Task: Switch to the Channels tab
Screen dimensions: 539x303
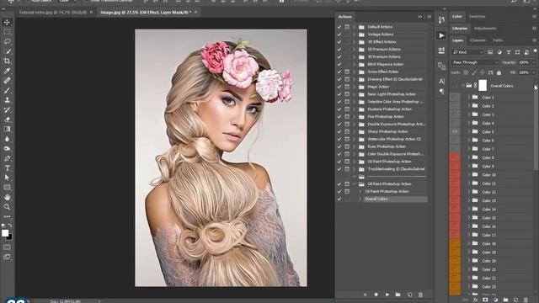Action: tap(478, 40)
